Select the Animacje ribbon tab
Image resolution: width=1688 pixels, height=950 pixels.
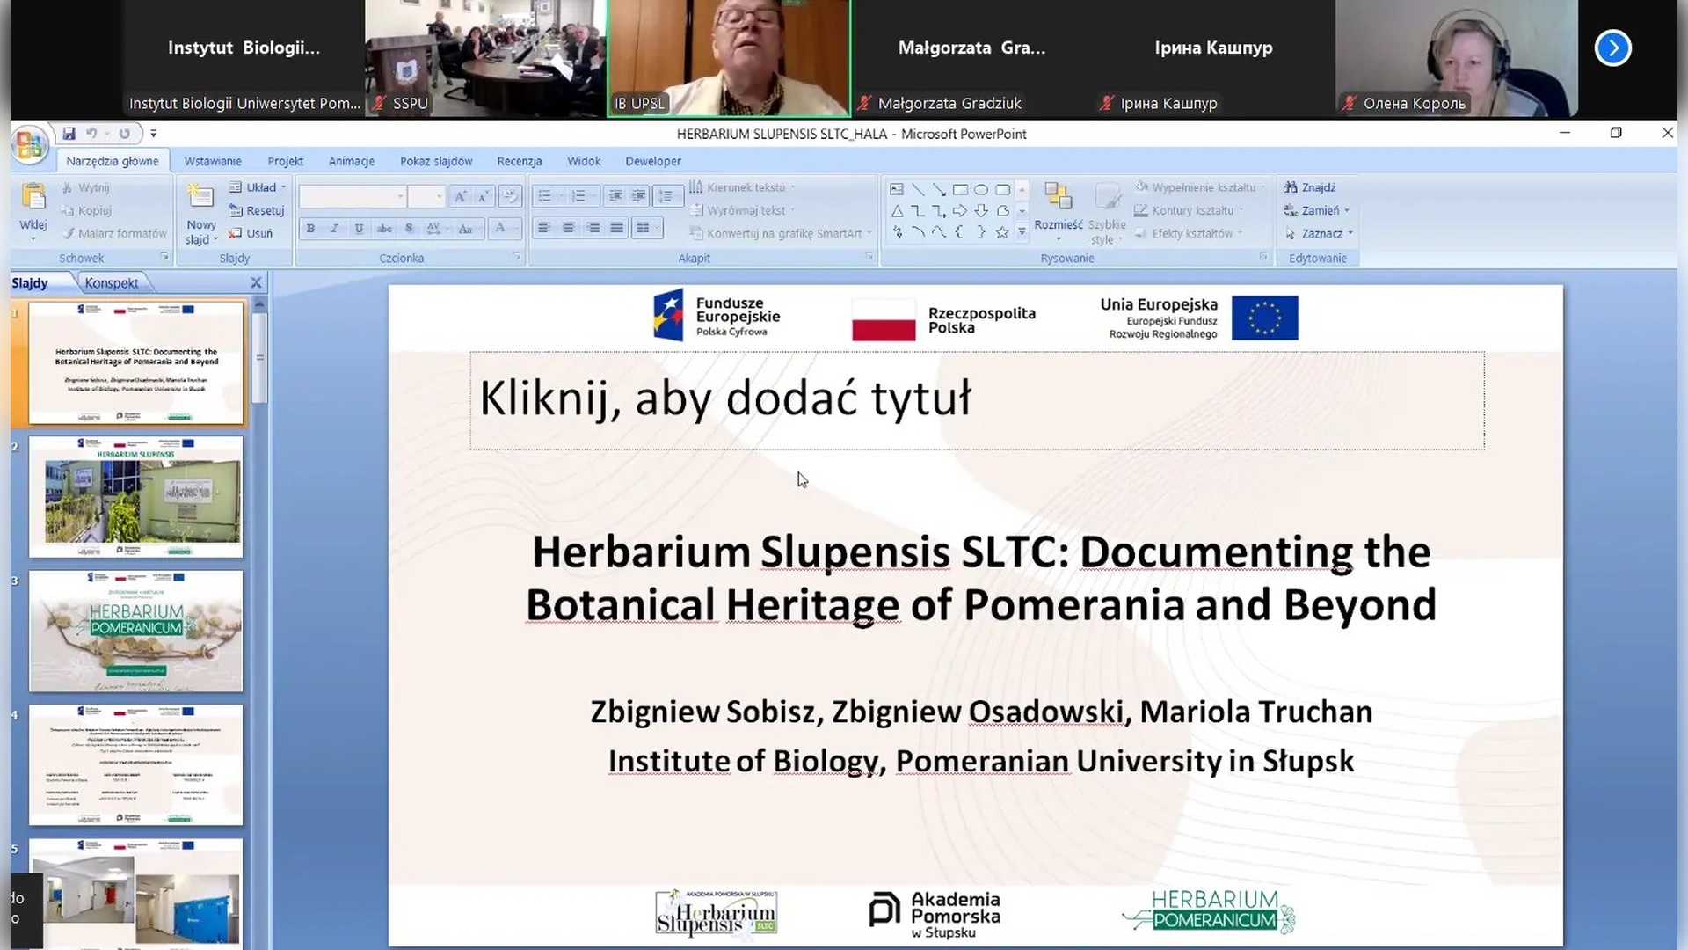pos(352,161)
